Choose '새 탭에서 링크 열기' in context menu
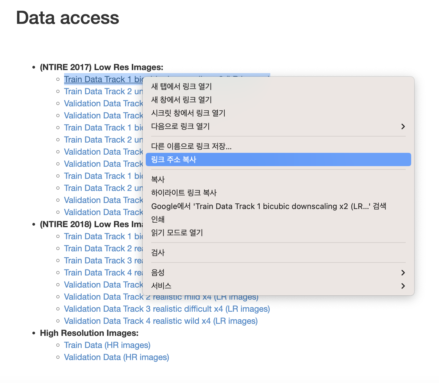Viewport: 439px width, 383px height. 278,86
